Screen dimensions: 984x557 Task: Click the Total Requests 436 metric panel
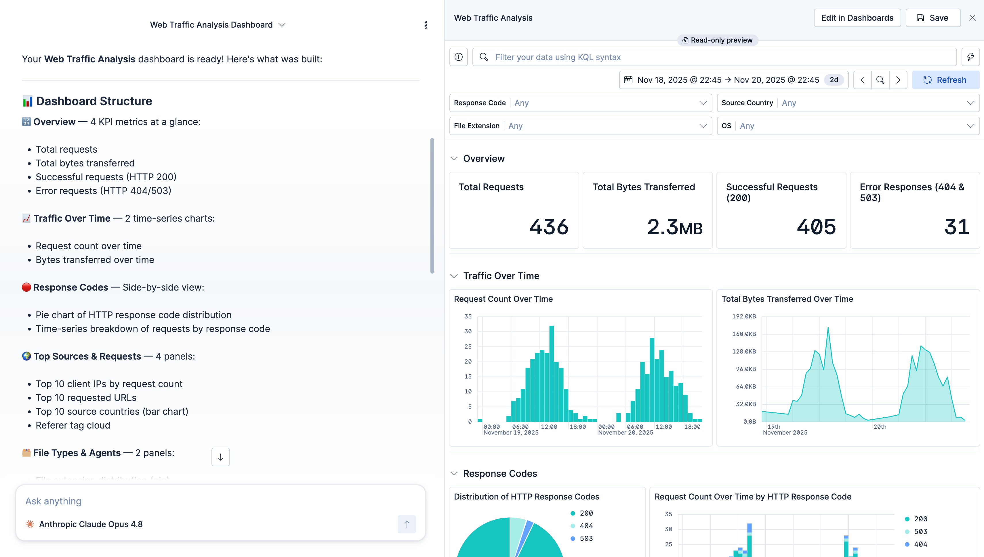pos(514,210)
